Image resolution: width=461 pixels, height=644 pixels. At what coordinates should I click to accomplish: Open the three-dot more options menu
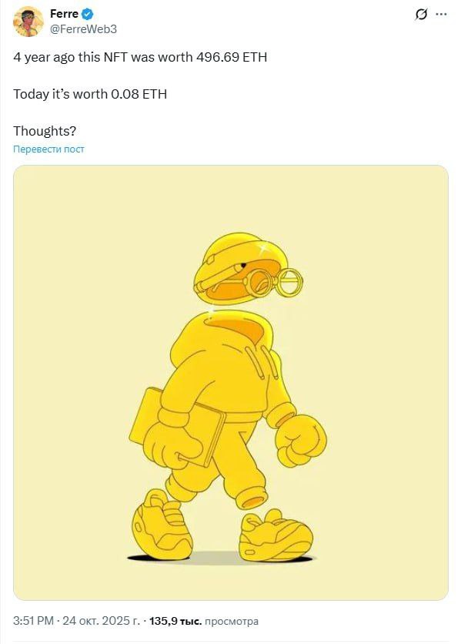(x=441, y=15)
